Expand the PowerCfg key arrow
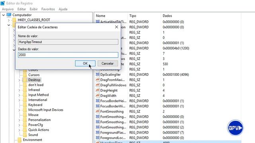Screen dimensions: 255x143 click(19, 125)
